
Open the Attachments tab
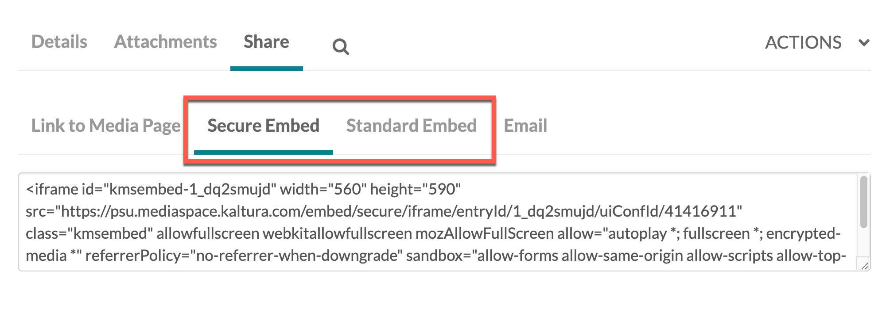(x=165, y=42)
